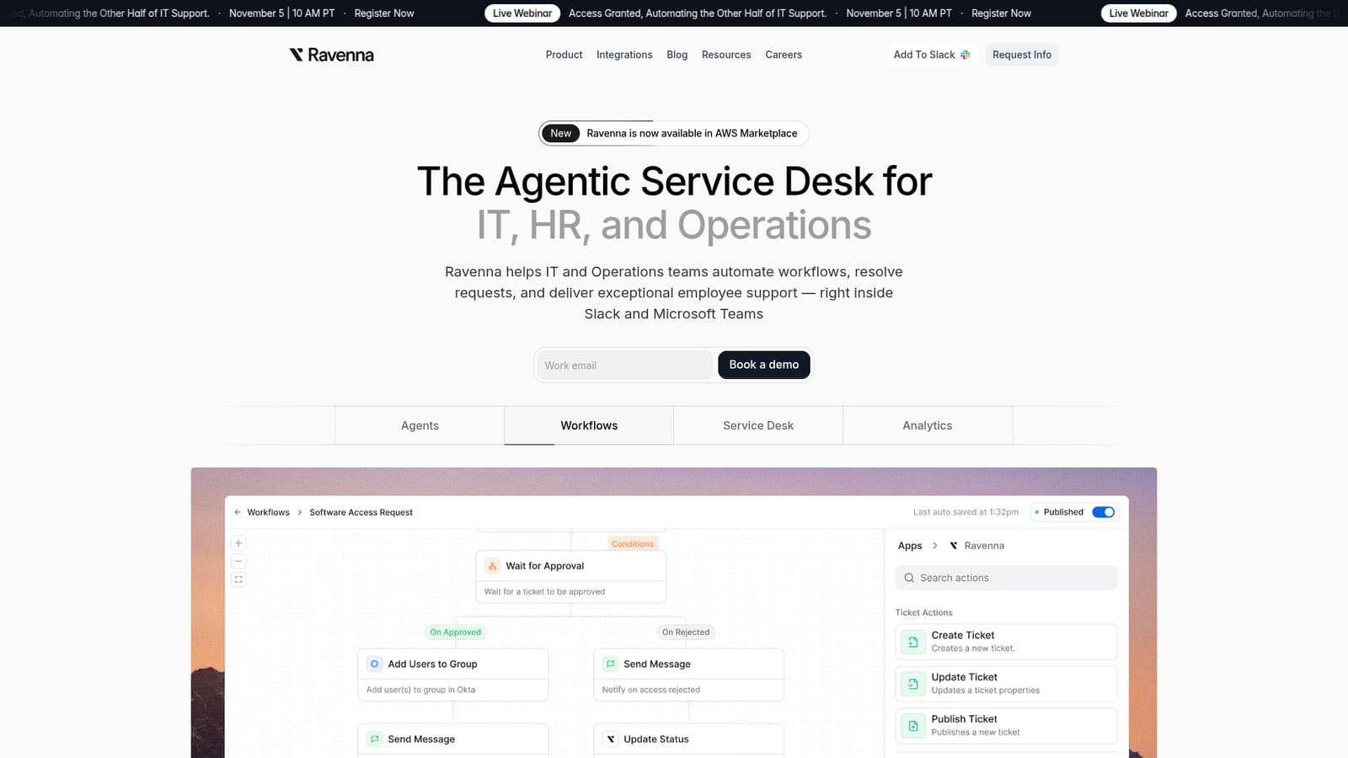Screen dimensions: 1348x758
Task: Click the zoom out minus icon on workflow canvas
Action: point(238,561)
